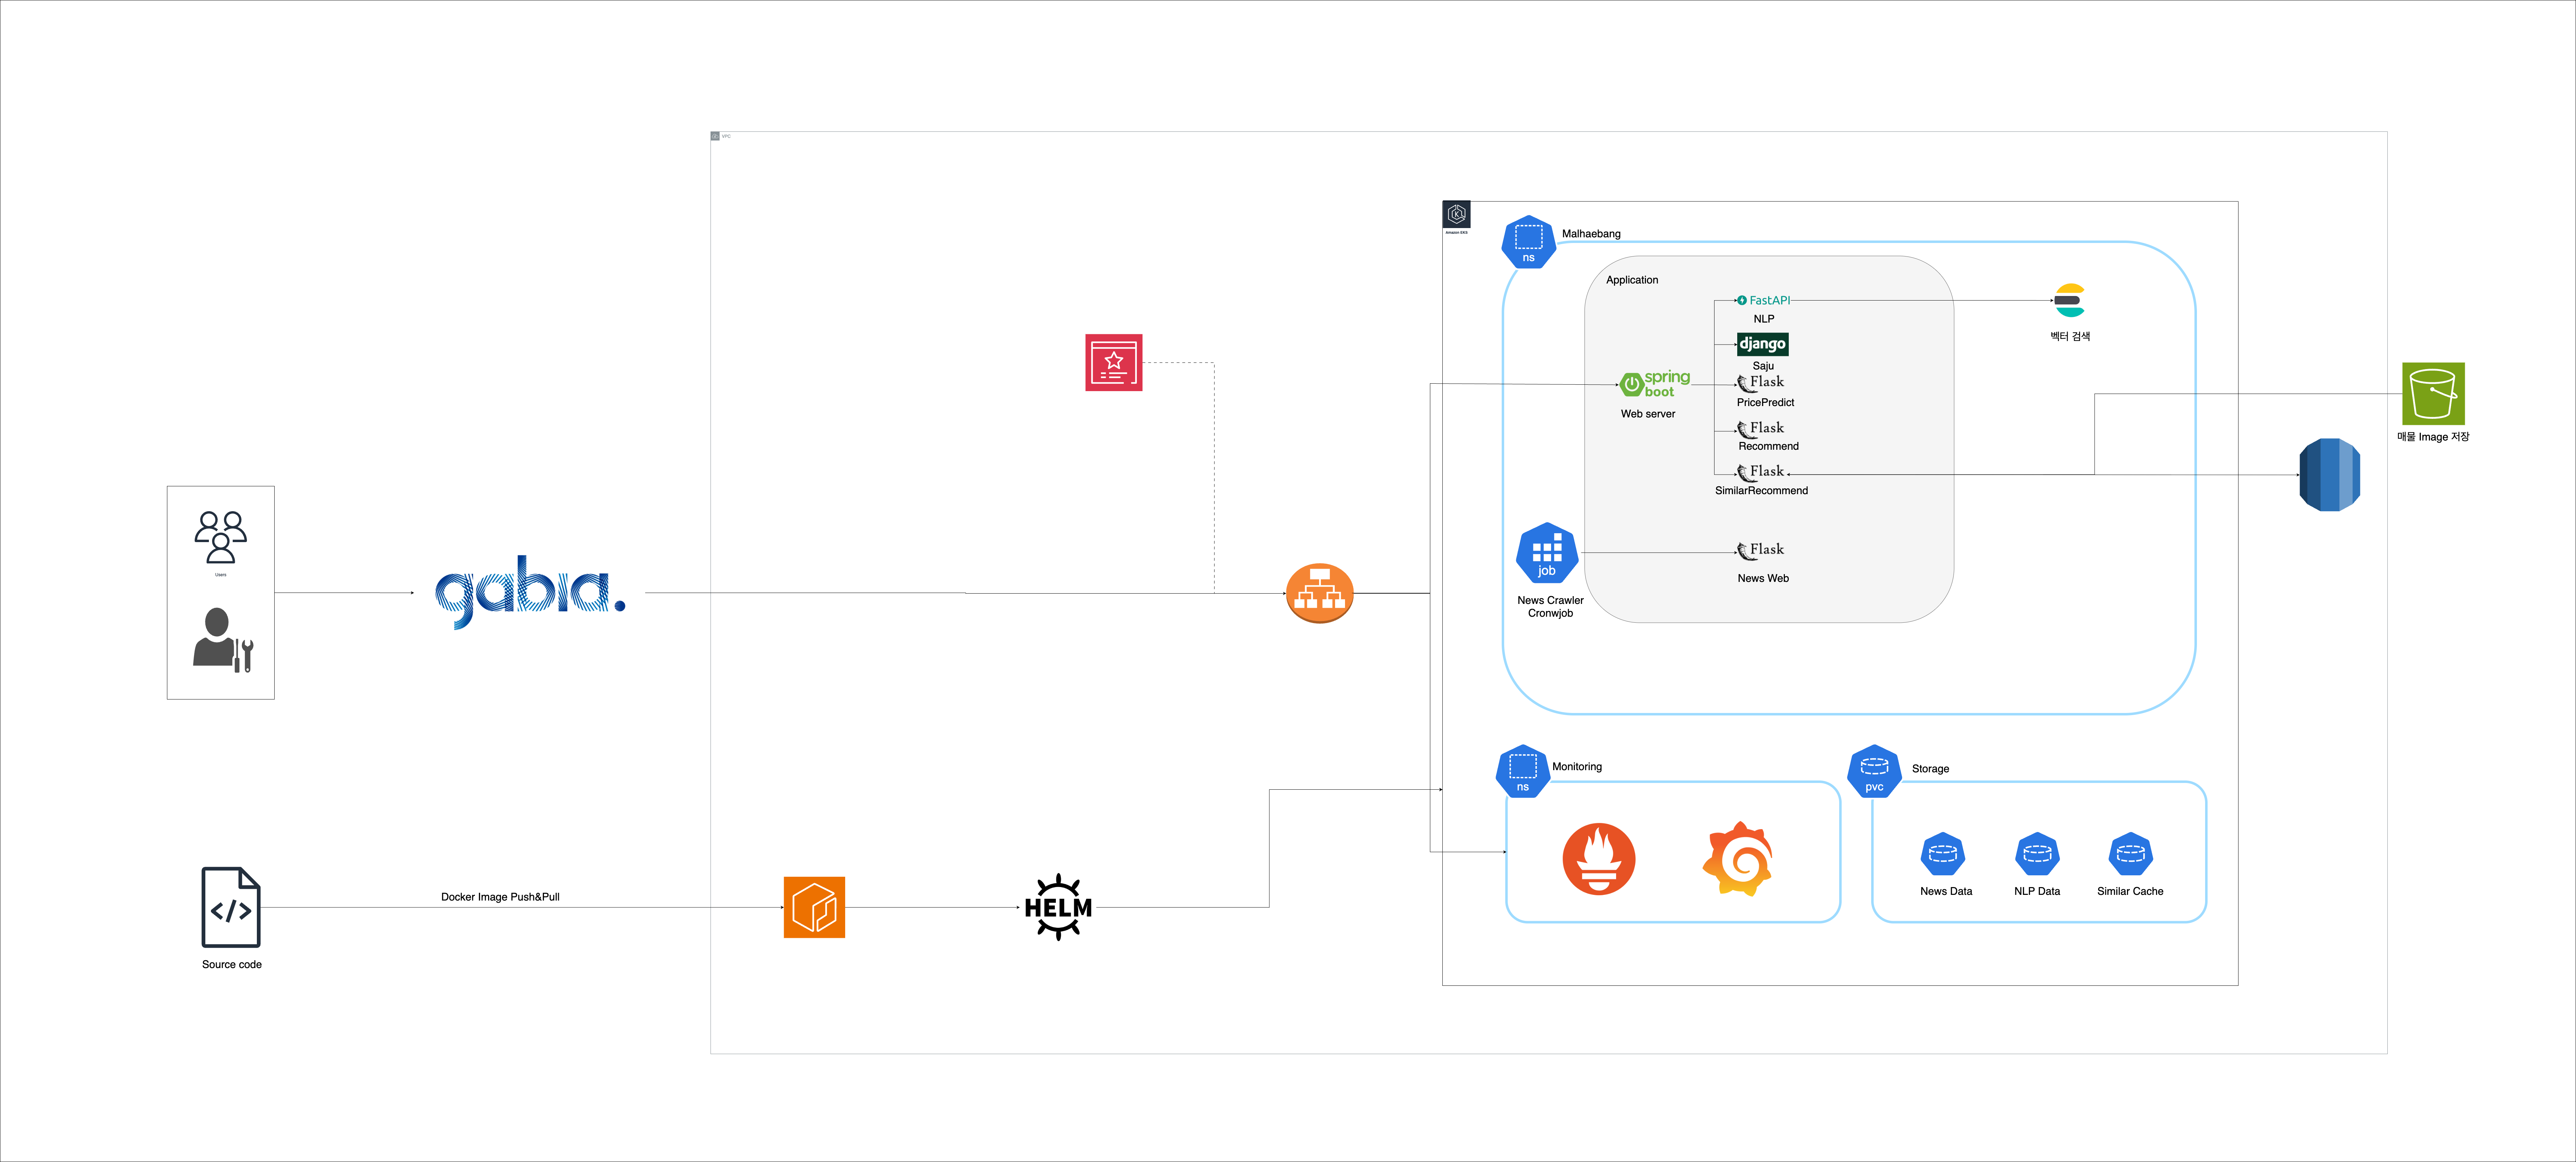
Task: Click the '매물 Image 저장' caption
Action: tap(2433, 437)
